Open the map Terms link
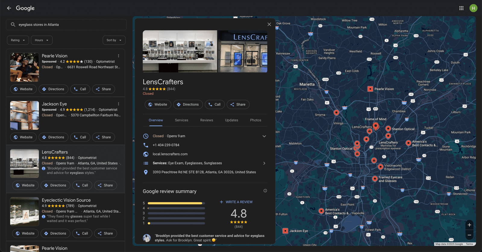 469,244
